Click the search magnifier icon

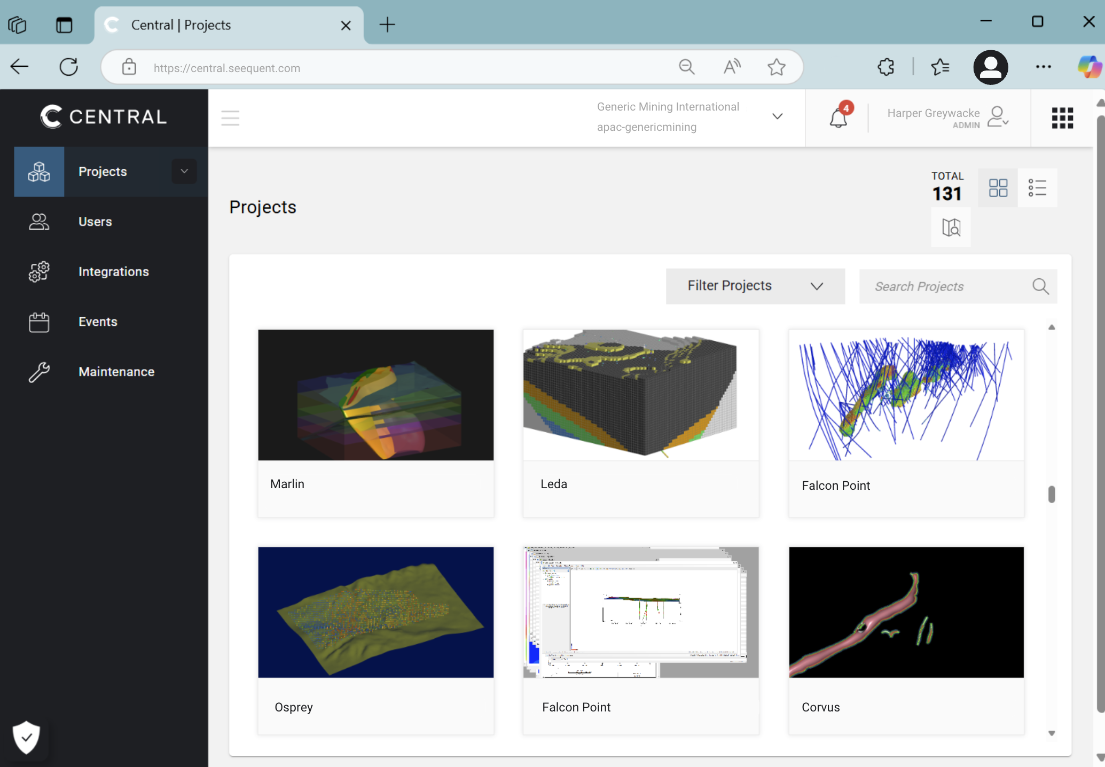(1040, 286)
